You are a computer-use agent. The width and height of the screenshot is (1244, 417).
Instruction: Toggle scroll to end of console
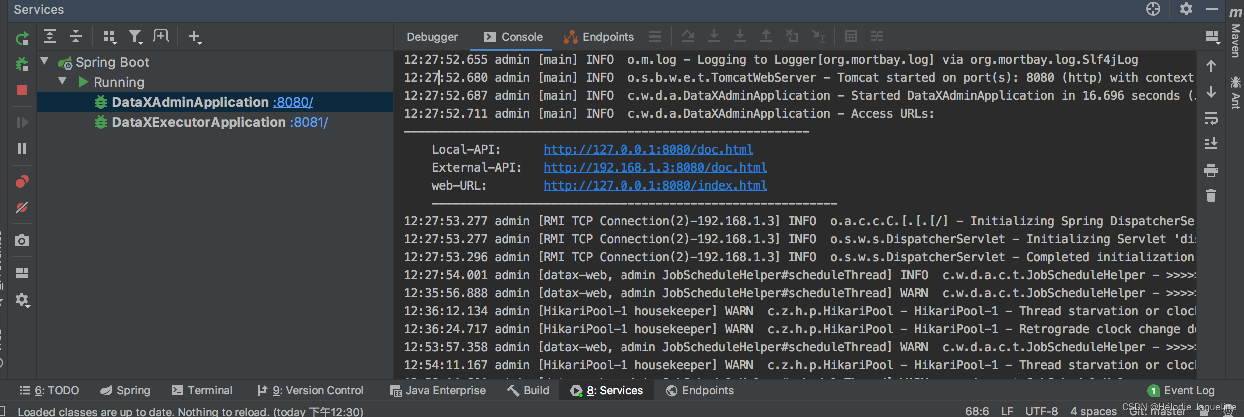[1211, 144]
